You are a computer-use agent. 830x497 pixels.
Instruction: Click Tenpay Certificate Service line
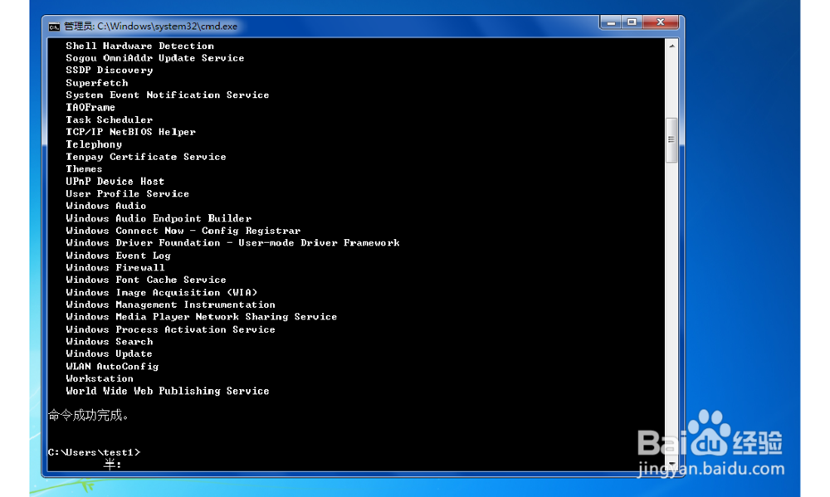click(x=146, y=157)
